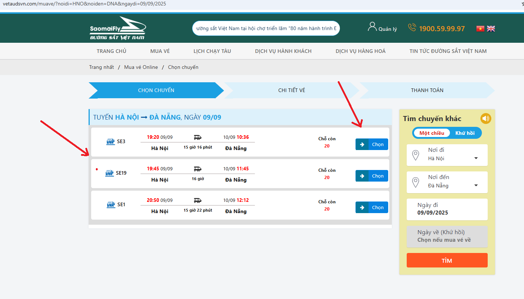Image resolution: width=524 pixels, height=299 pixels.
Task: Select the Một chiều one-way option
Action: 432,133
